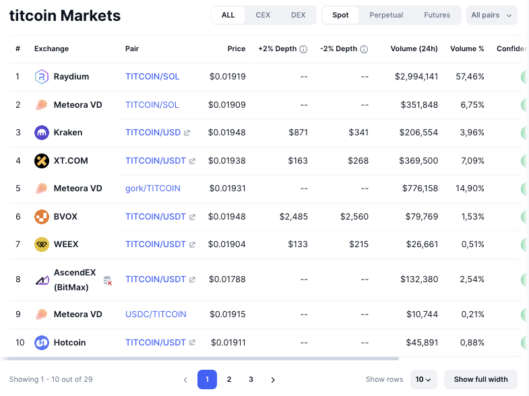Click external link icon beside Hotcoin pair

(x=192, y=343)
